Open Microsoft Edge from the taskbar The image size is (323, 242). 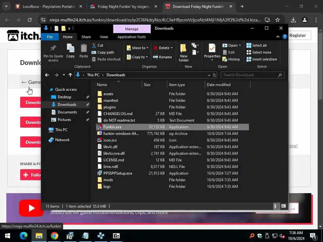(x=23, y=236)
